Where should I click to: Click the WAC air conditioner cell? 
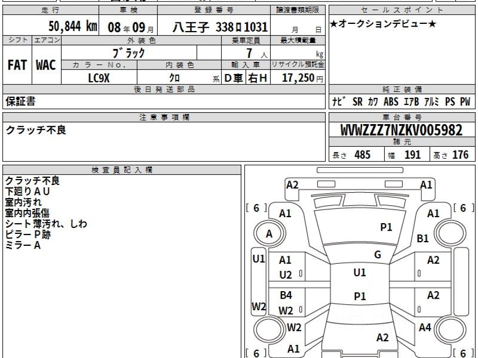click(46, 65)
